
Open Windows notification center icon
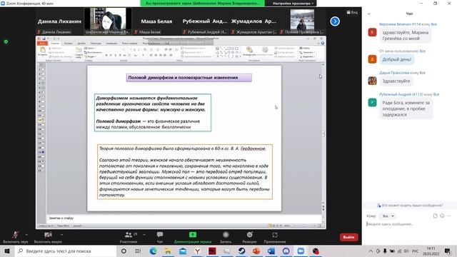point(448,251)
